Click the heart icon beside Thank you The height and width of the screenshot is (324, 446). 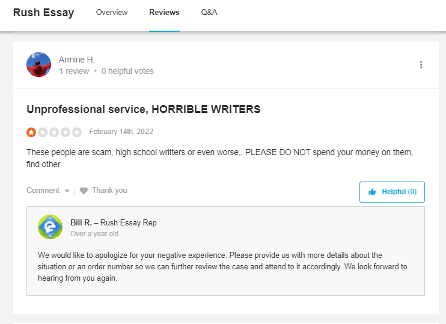click(84, 191)
